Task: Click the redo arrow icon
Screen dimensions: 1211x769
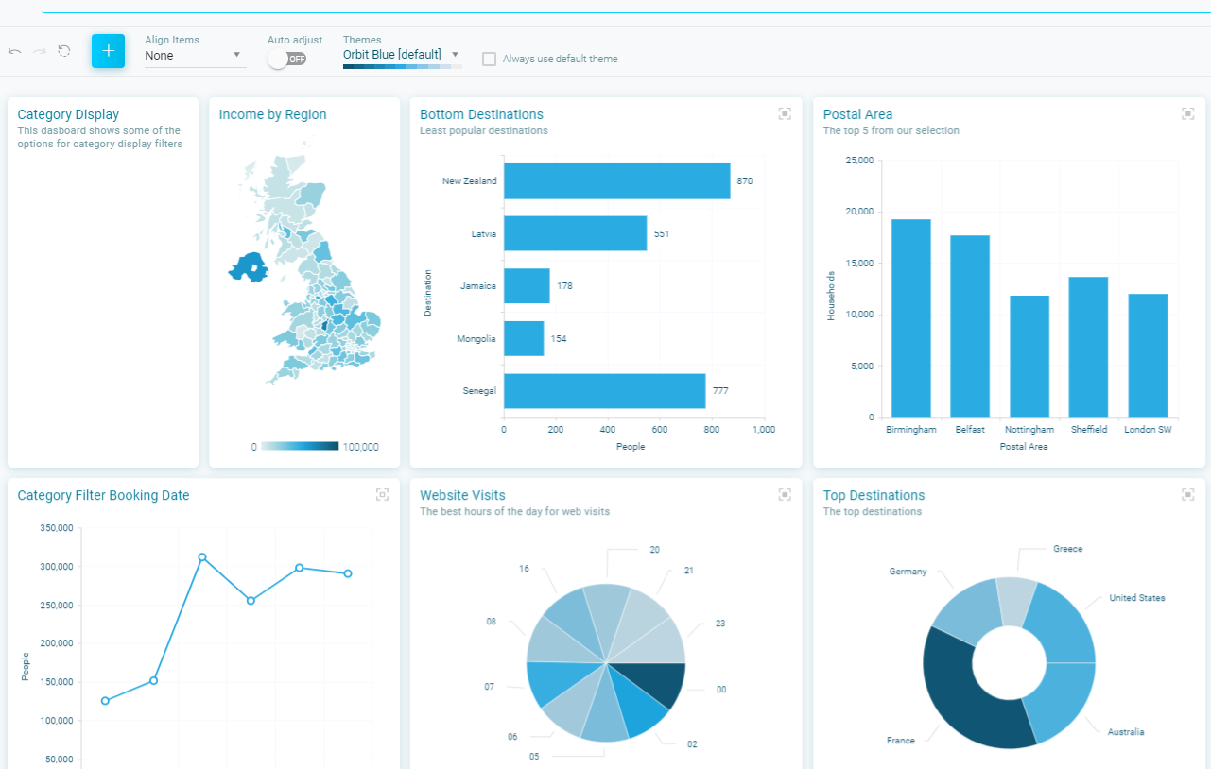Action: pyautogui.click(x=39, y=51)
